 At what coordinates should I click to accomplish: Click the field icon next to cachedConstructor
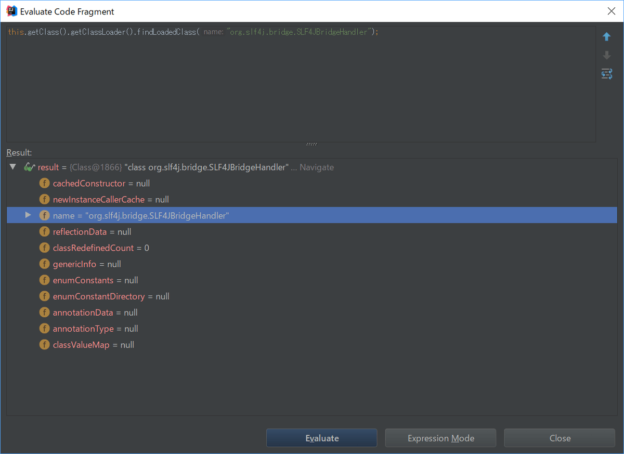45,184
